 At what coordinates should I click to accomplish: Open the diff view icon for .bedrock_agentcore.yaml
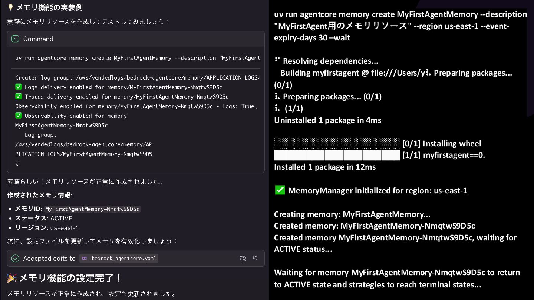pos(243,259)
